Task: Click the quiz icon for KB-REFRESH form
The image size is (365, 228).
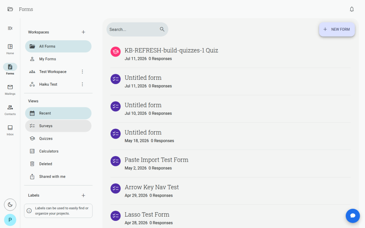Action: [x=115, y=52]
